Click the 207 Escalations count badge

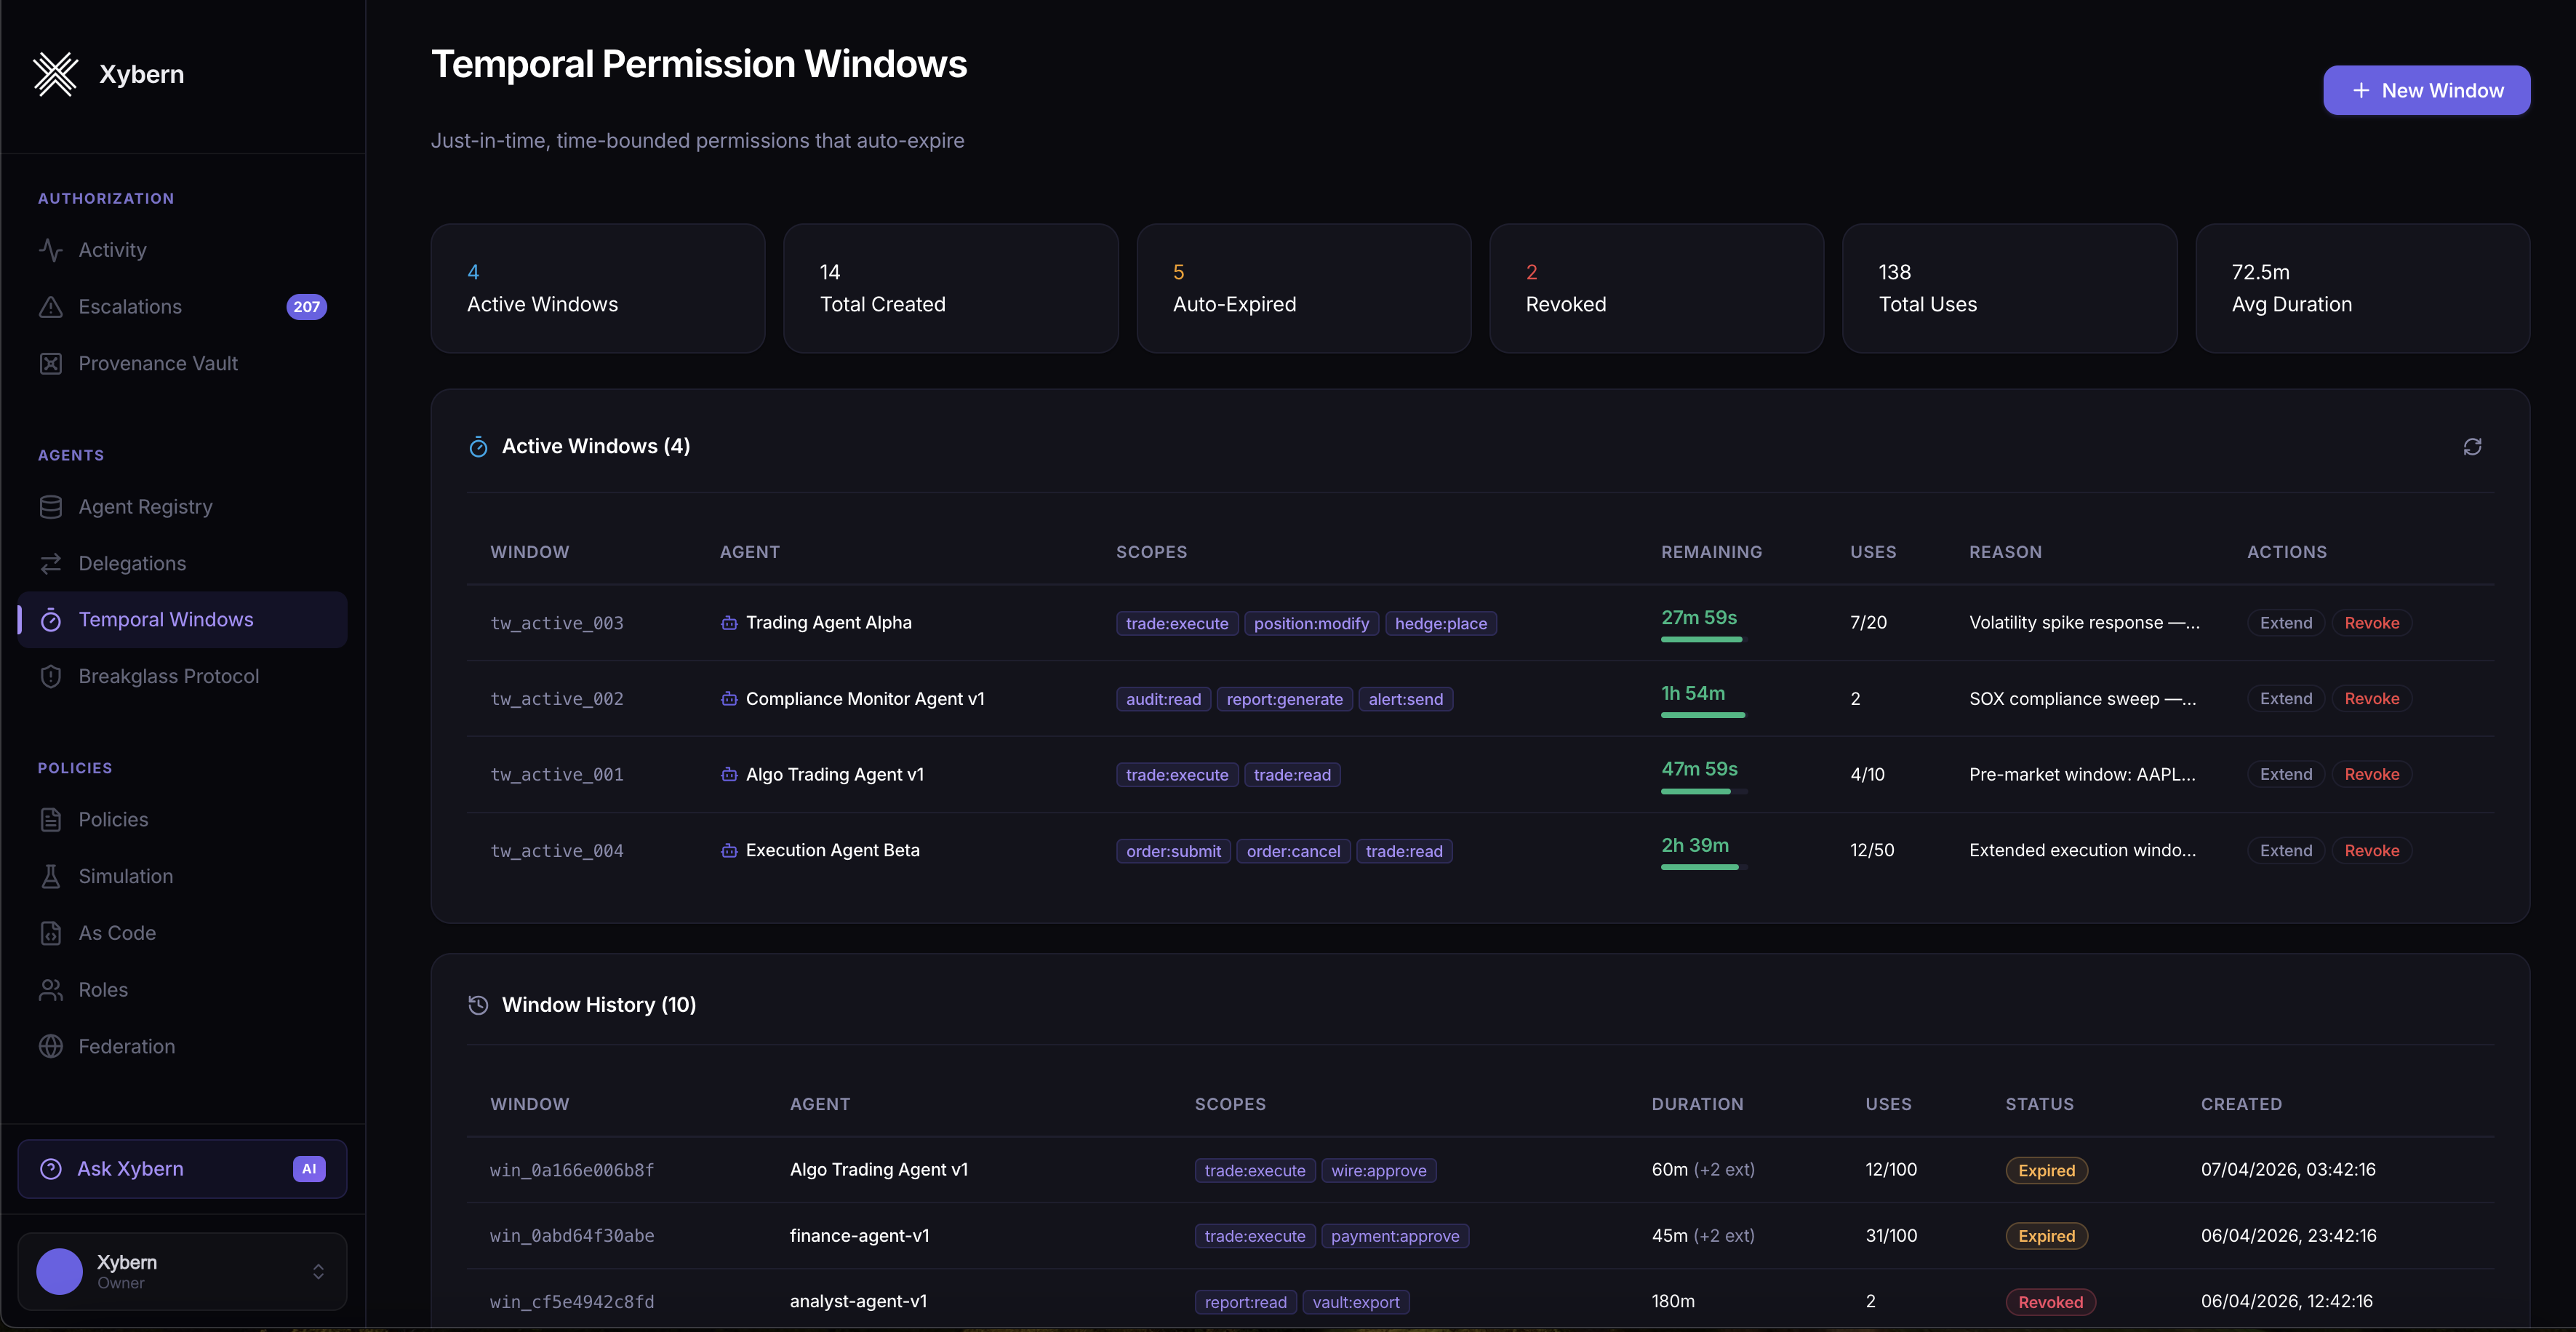point(306,307)
